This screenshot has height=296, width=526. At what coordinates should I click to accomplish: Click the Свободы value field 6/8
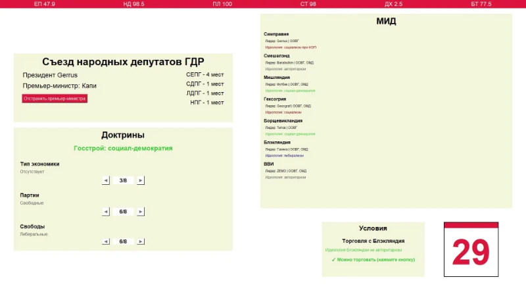pyautogui.click(x=123, y=241)
